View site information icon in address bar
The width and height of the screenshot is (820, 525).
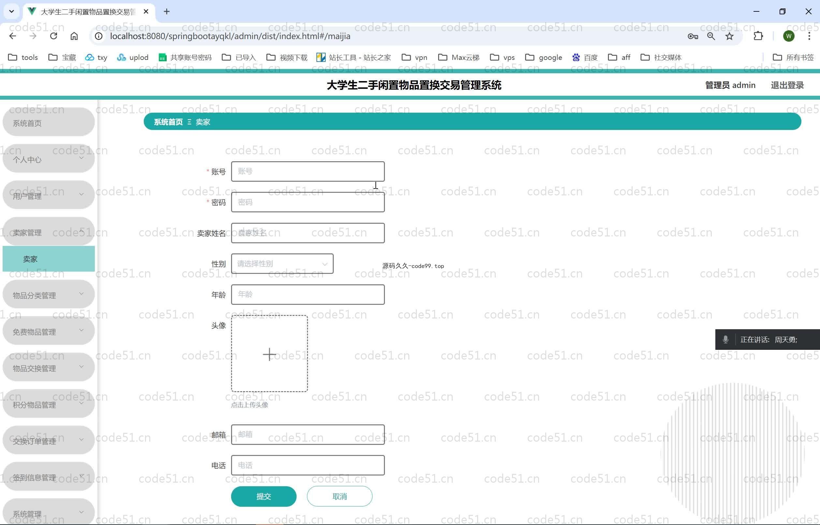[98, 36]
